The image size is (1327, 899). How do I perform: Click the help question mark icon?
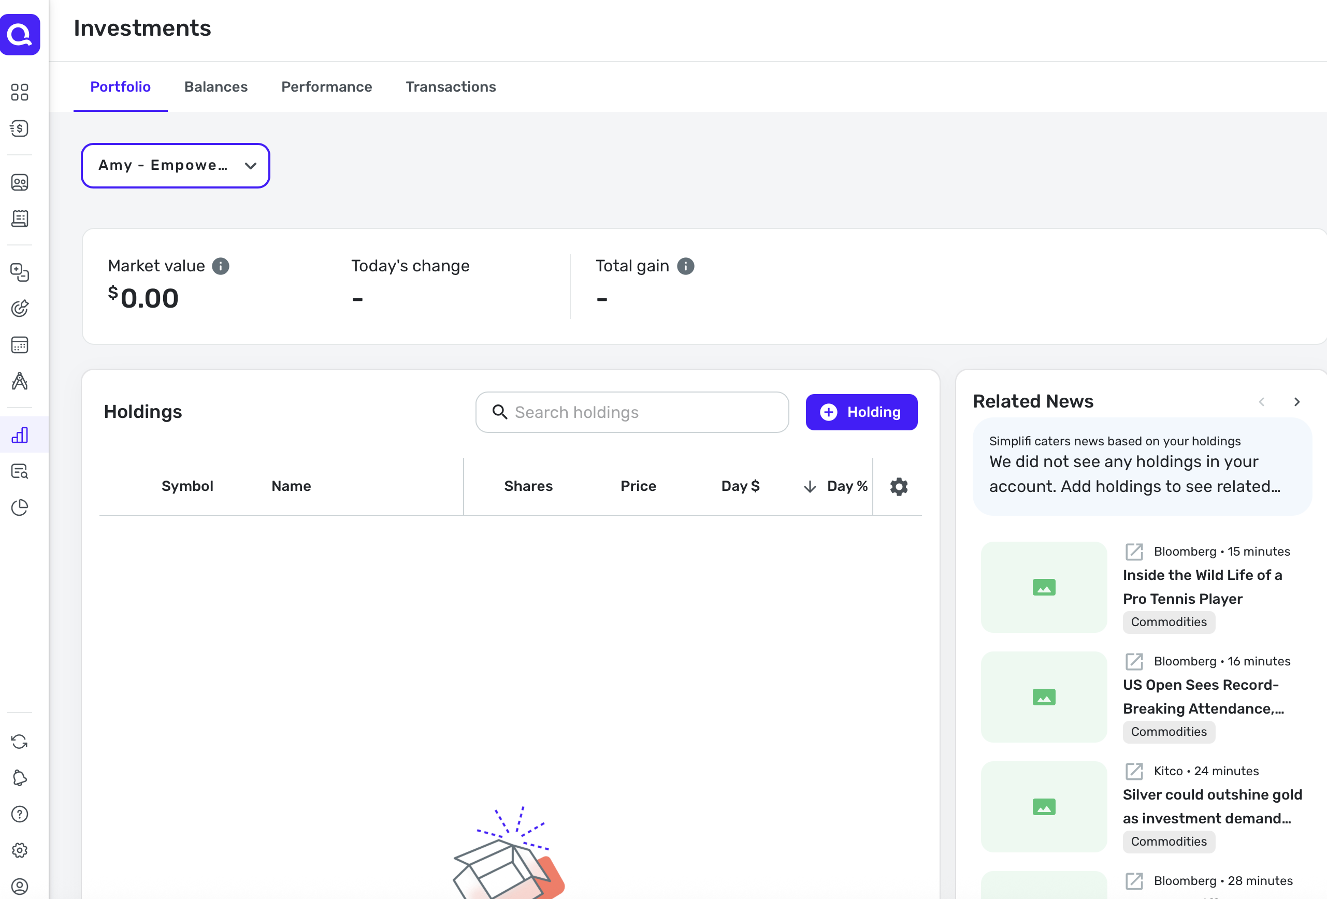pyautogui.click(x=19, y=814)
